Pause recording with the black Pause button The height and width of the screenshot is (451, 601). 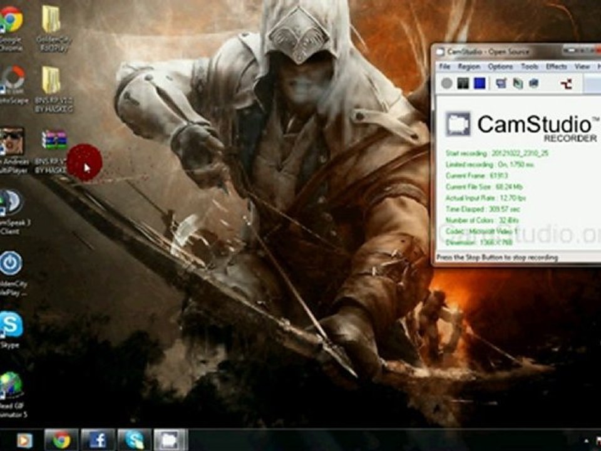click(x=463, y=83)
